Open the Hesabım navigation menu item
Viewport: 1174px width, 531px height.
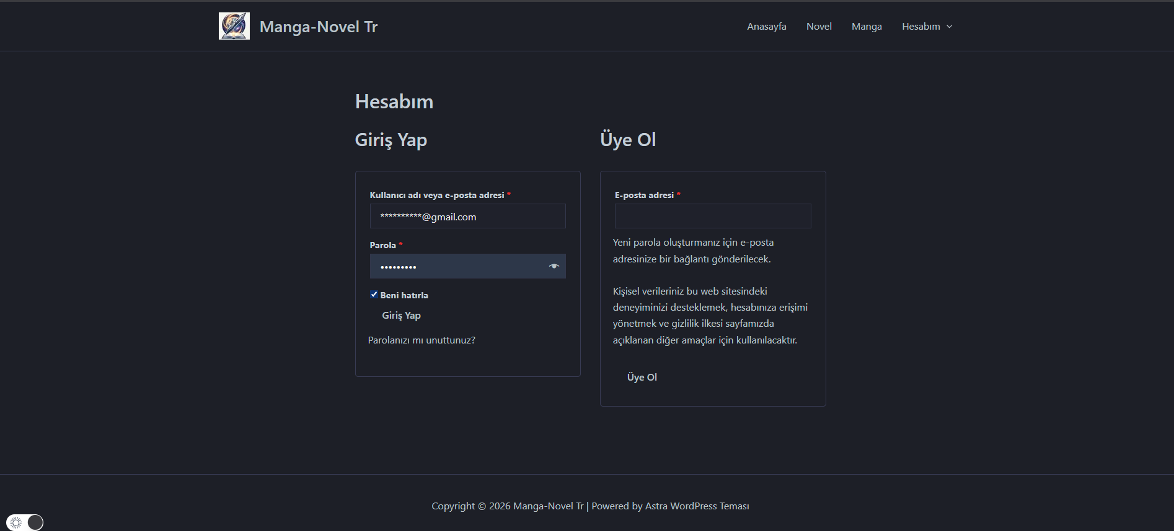920,27
